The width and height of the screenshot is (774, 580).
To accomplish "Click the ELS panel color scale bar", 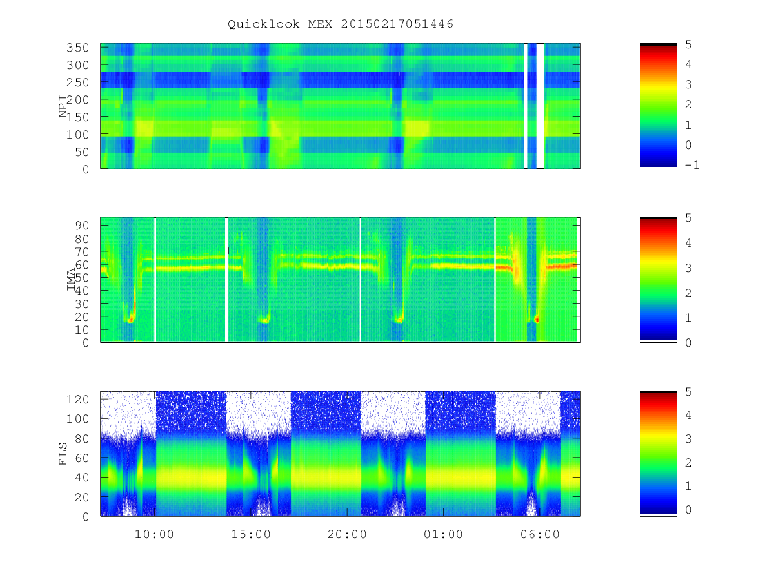I will [658, 454].
